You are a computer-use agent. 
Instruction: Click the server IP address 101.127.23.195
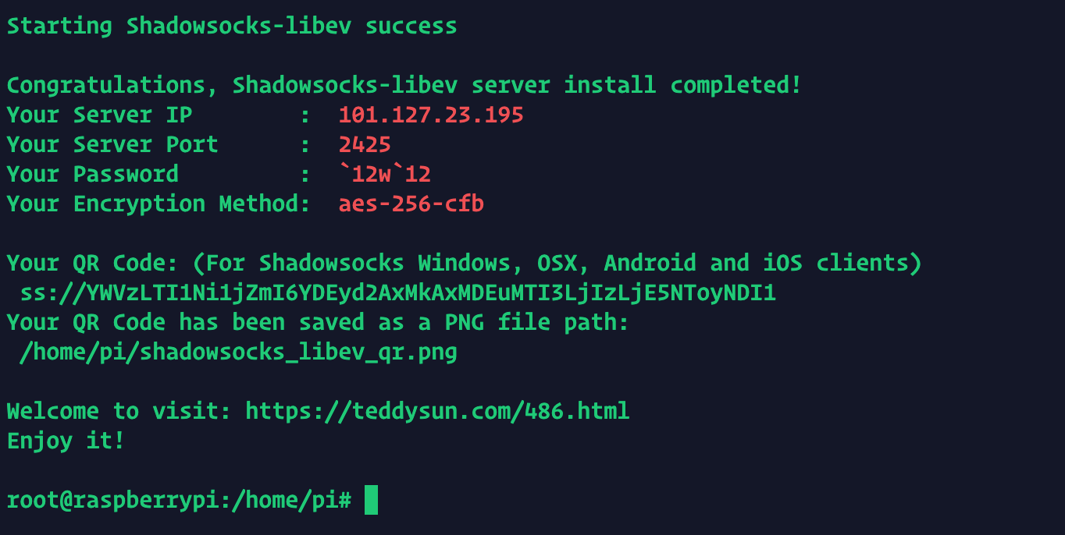click(431, 115)
